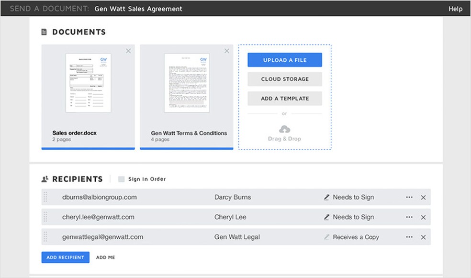
Task: Remove the Gen Watt Terms & Conditions document
Action: [x=226, y=51]
